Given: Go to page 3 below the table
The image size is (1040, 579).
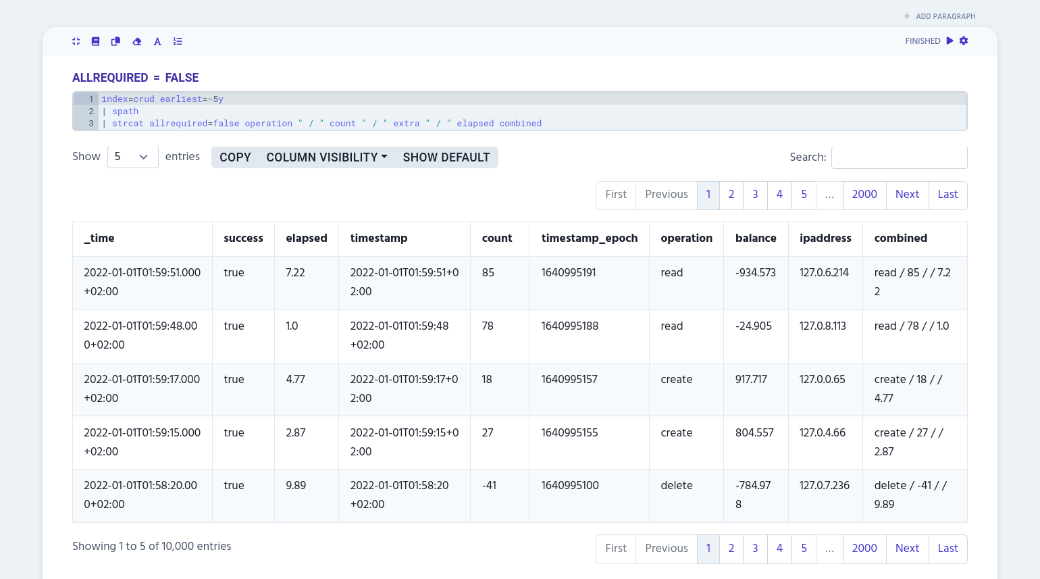Looking at the screenshot, I should [755, 549].
